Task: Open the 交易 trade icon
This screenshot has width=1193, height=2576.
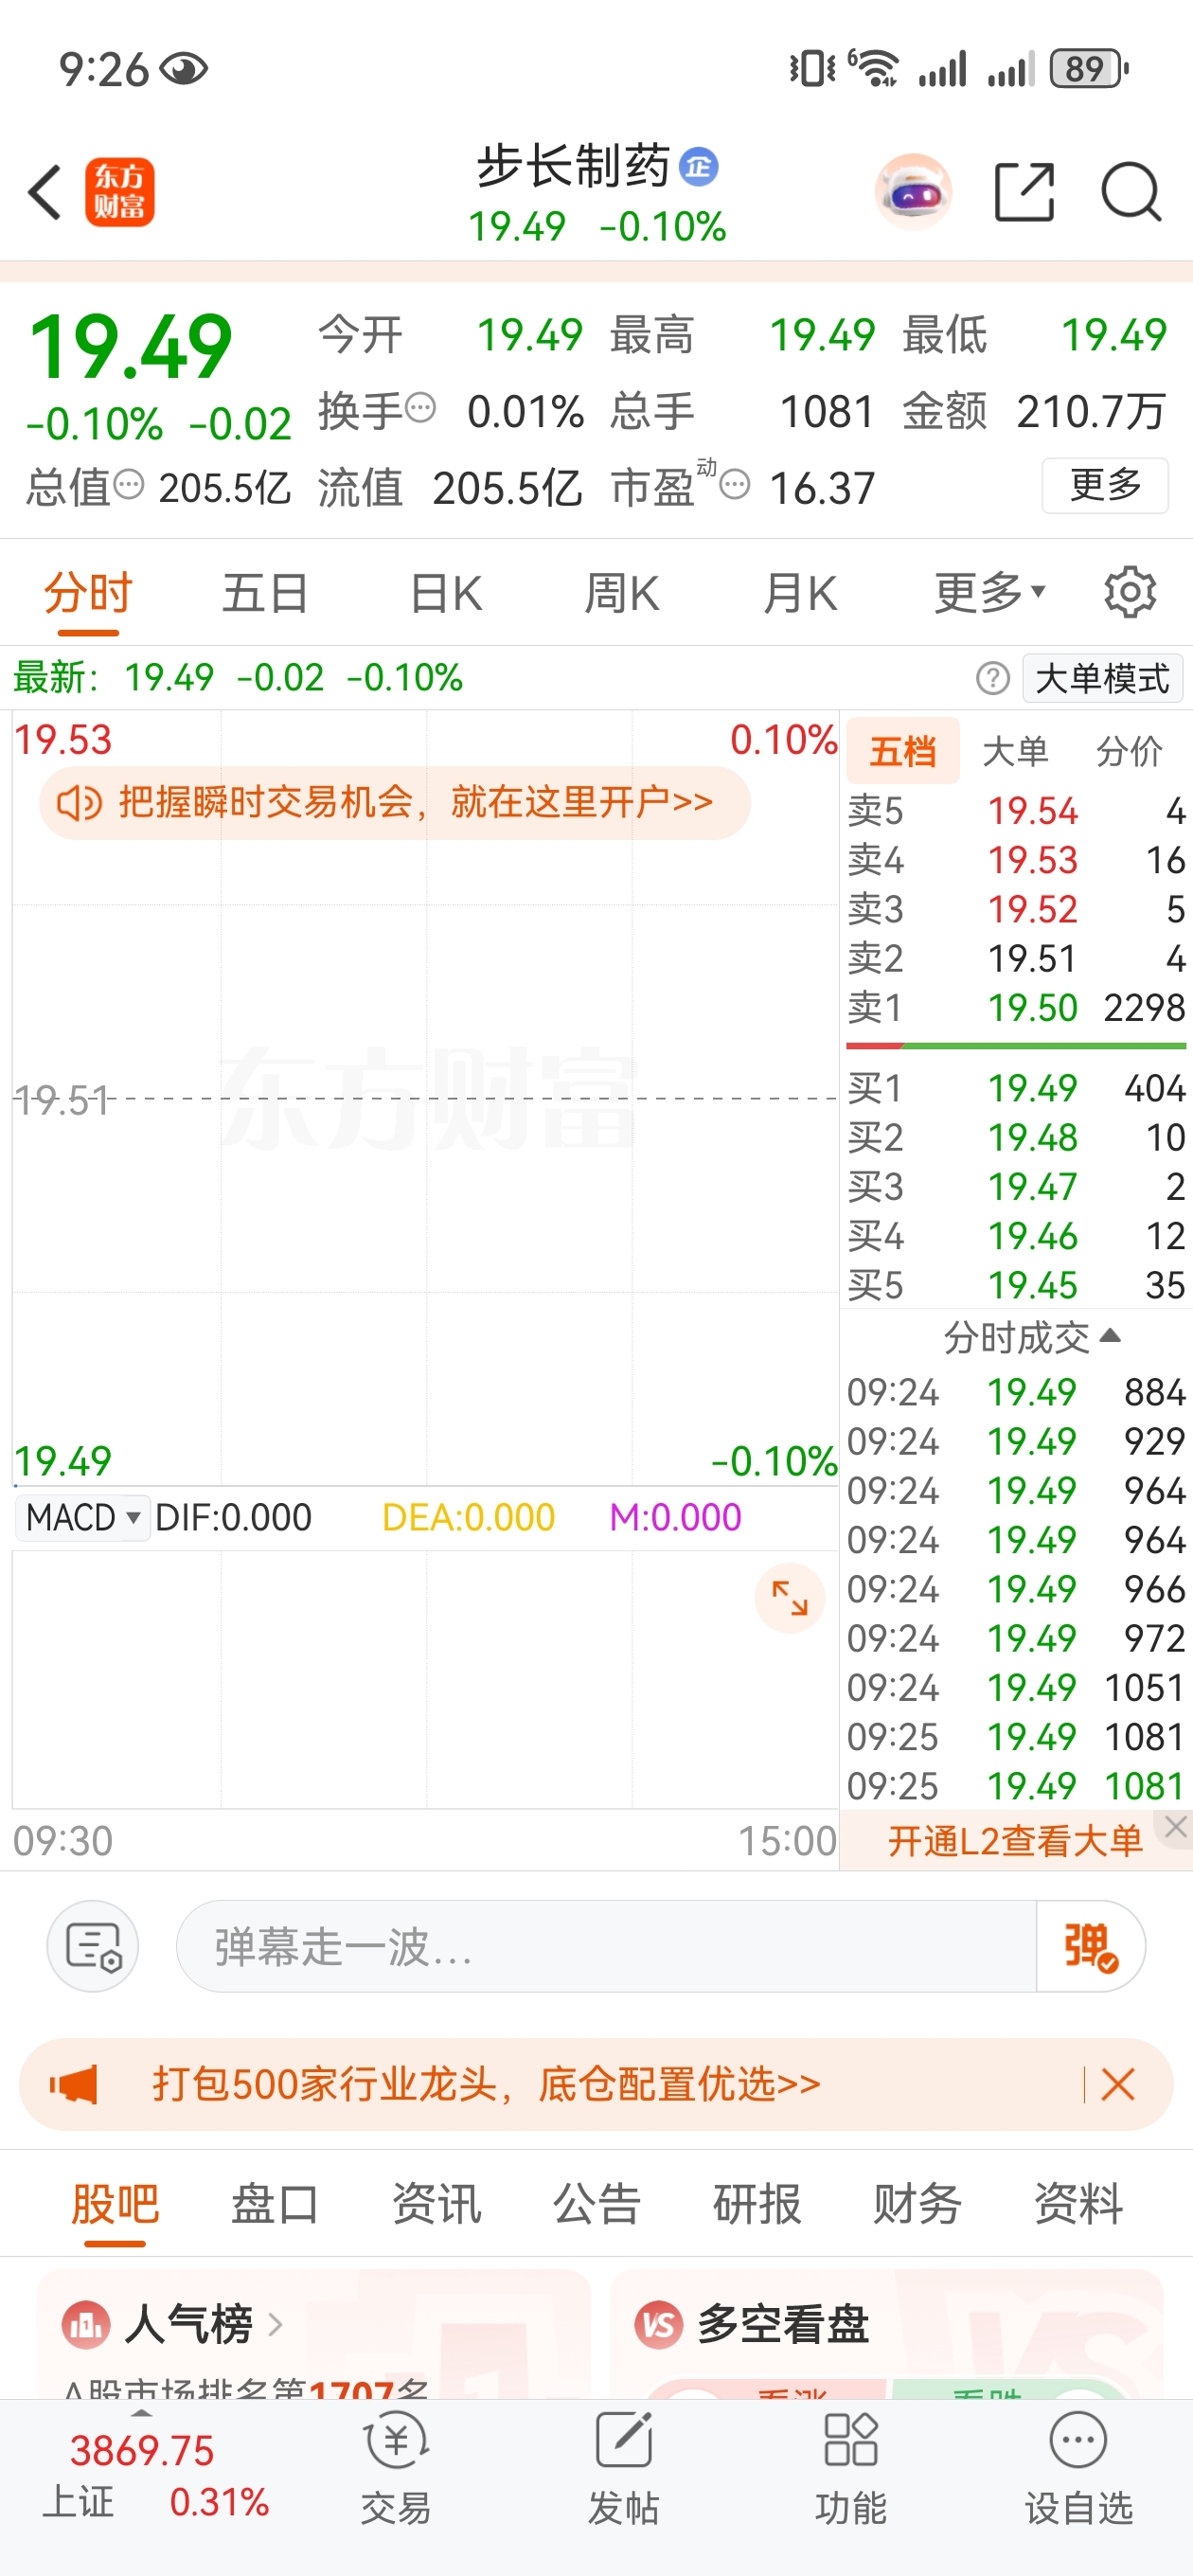Action: (396, 2467)
